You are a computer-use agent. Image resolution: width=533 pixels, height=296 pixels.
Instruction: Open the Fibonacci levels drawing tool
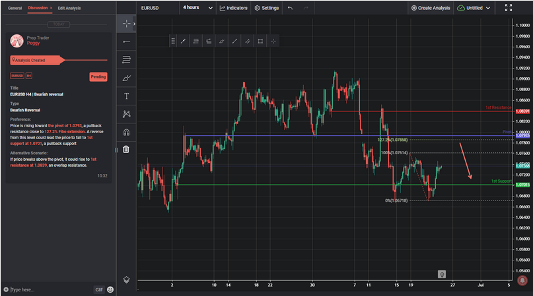coord(126,60)
